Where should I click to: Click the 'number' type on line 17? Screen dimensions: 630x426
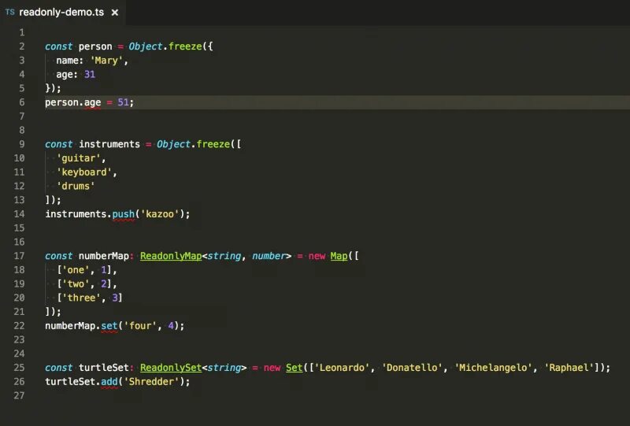(269, 256)
